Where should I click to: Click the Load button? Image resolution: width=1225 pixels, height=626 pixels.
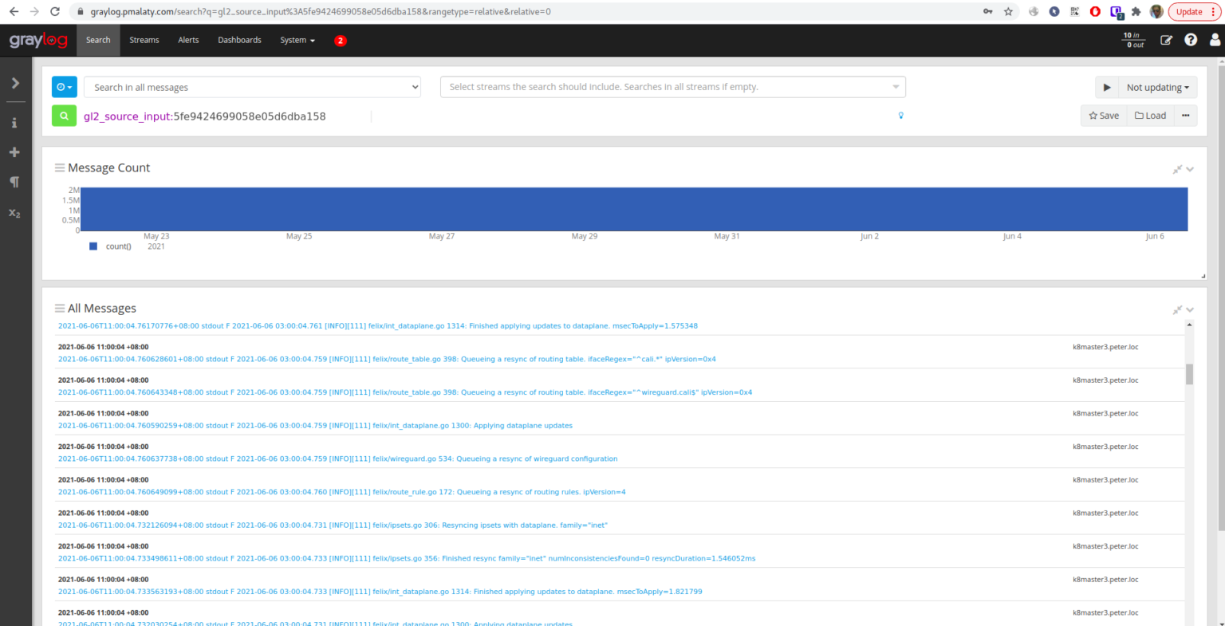[x=1150, y=115]
